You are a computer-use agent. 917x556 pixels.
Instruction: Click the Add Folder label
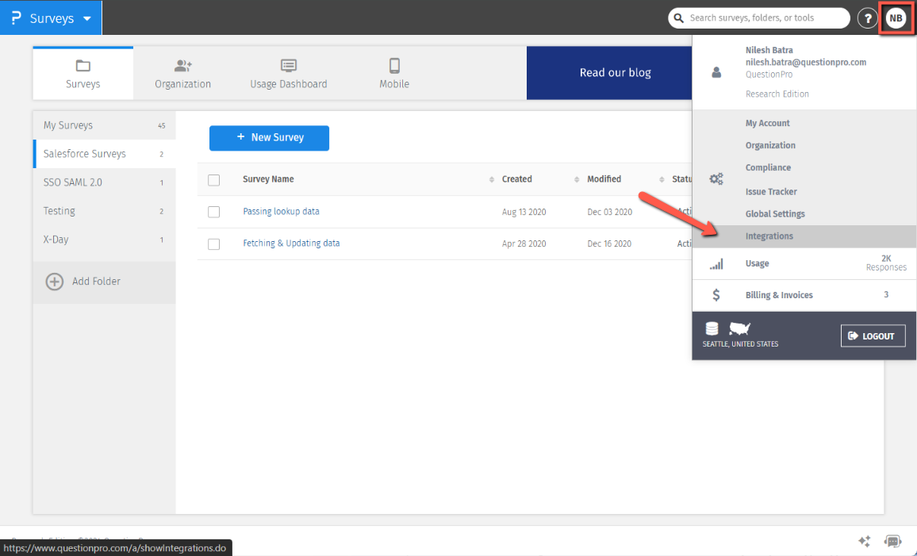tap(97, 282)
